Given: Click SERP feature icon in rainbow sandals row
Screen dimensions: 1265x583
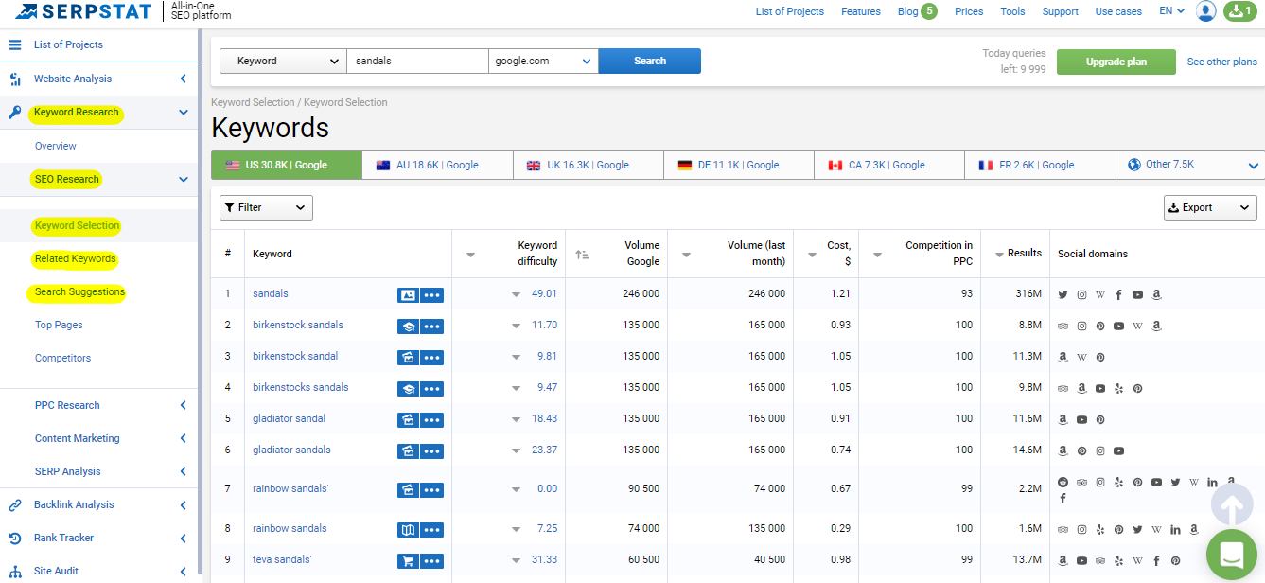Looking at the screenshot, I should click(x=408, y=529).
